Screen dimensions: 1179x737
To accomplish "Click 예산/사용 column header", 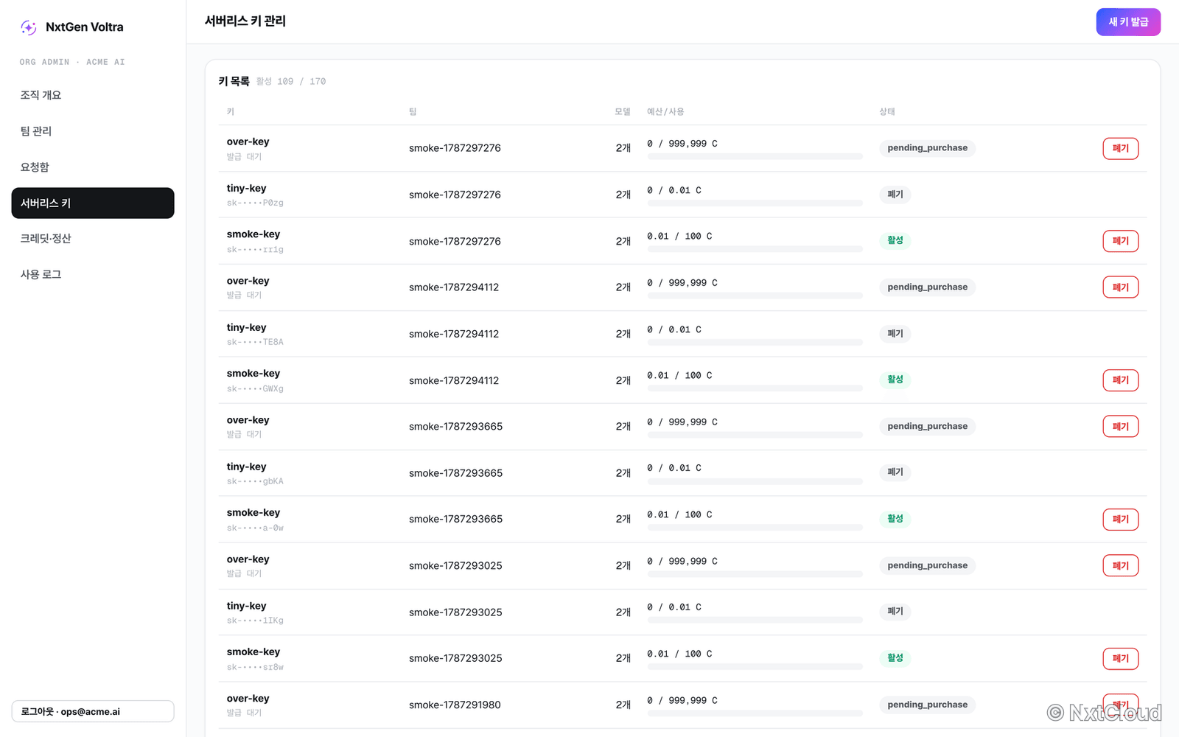I will (x=665, y=112).
